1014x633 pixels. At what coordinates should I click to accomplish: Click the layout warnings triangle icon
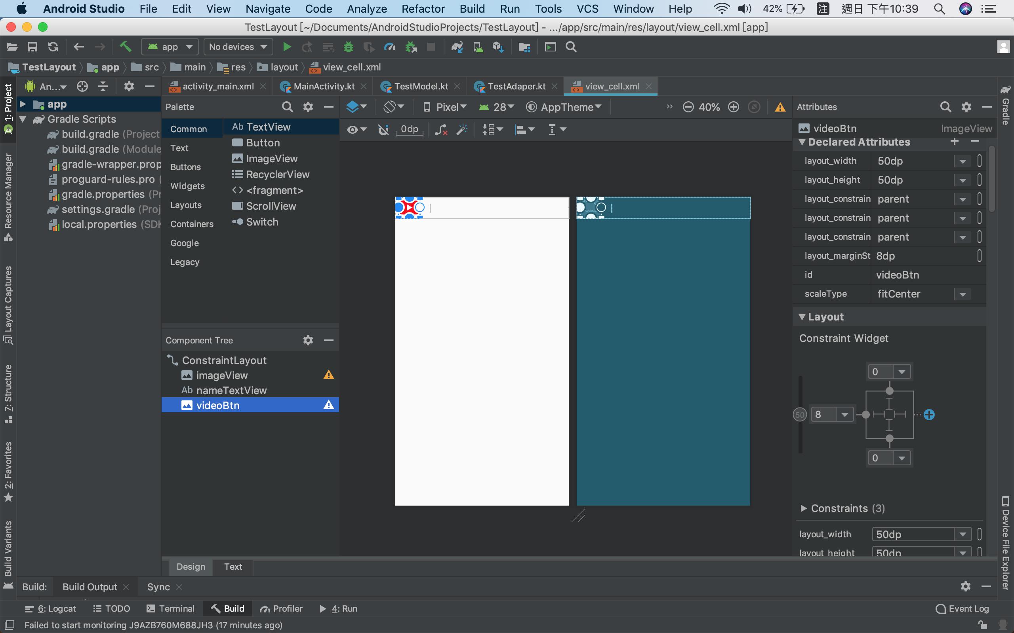(x=780, y=107)
